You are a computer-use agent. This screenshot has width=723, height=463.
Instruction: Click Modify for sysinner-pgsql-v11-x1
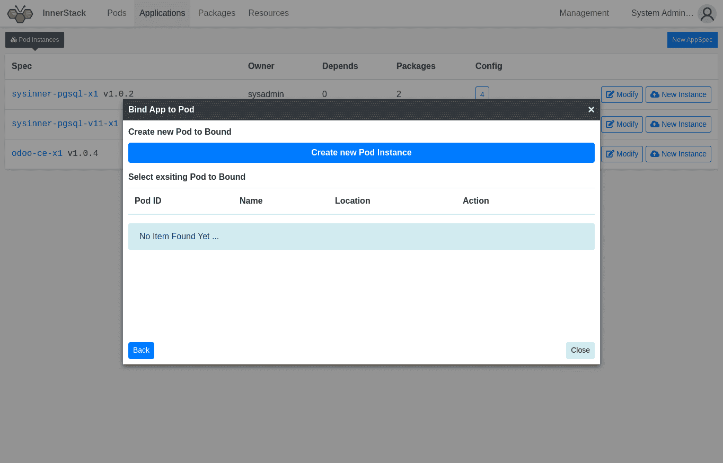pyautogui.click(x=622, y=124)
